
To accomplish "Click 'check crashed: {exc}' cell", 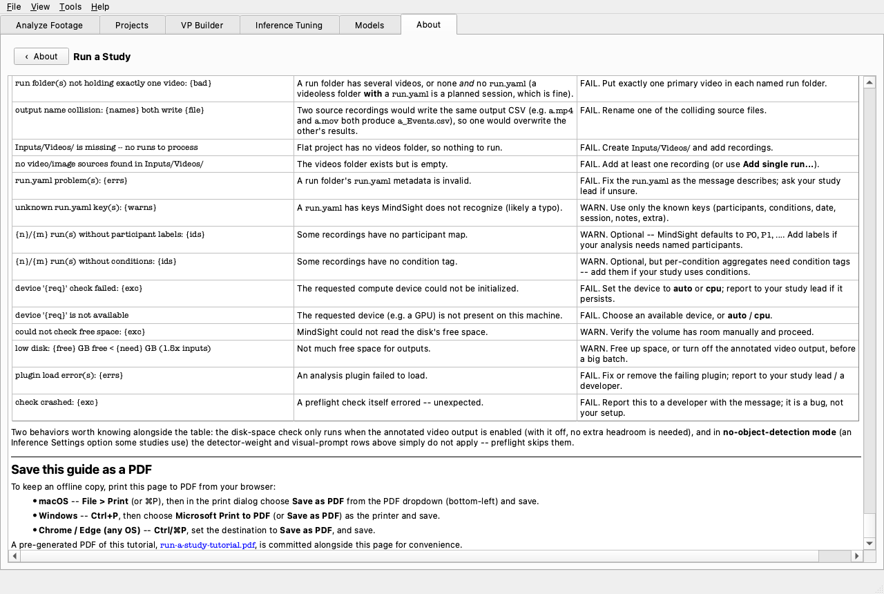I will [x=153, y=408].
